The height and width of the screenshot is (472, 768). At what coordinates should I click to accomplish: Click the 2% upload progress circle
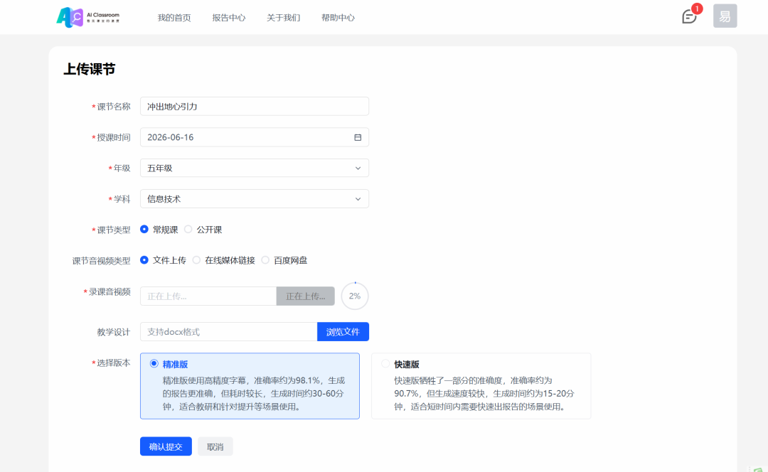pos(355,296)
